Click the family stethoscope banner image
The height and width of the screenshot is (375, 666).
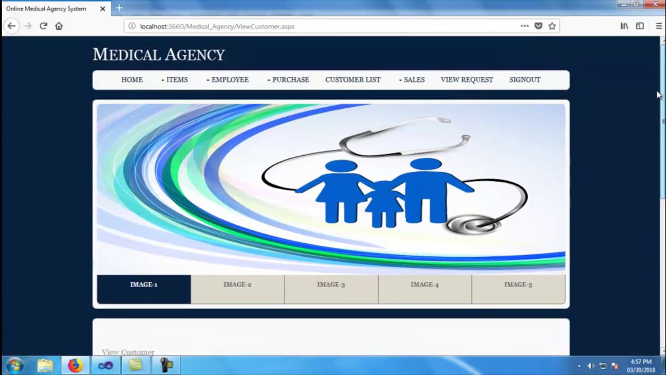click(x=331, y=189)
